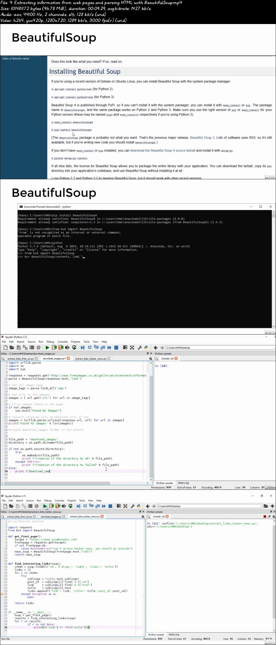This screenshot has width=276, height=645.
Task: Follow the Beautiful Soup 3 link
Action: pos(202,138)
